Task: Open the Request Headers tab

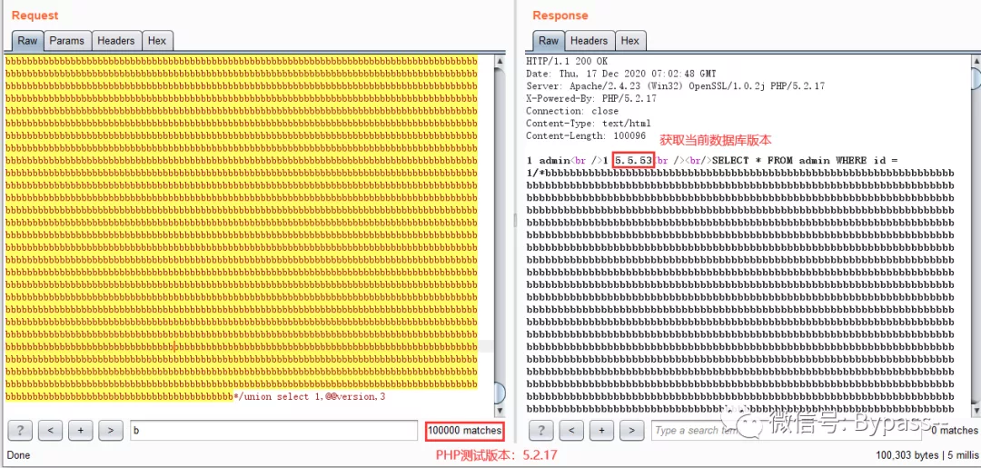Action: click(x=116, y=41)
